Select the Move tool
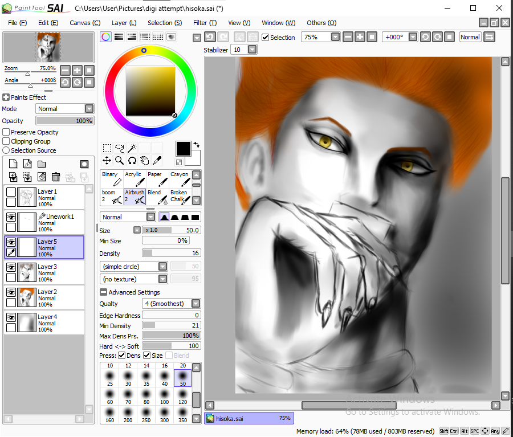 point(107,161)
